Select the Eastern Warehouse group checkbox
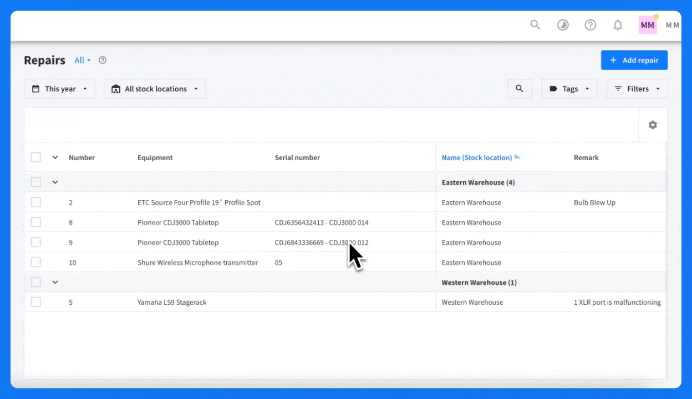Viewport: 692px width, 399px height. click(36, 182)
